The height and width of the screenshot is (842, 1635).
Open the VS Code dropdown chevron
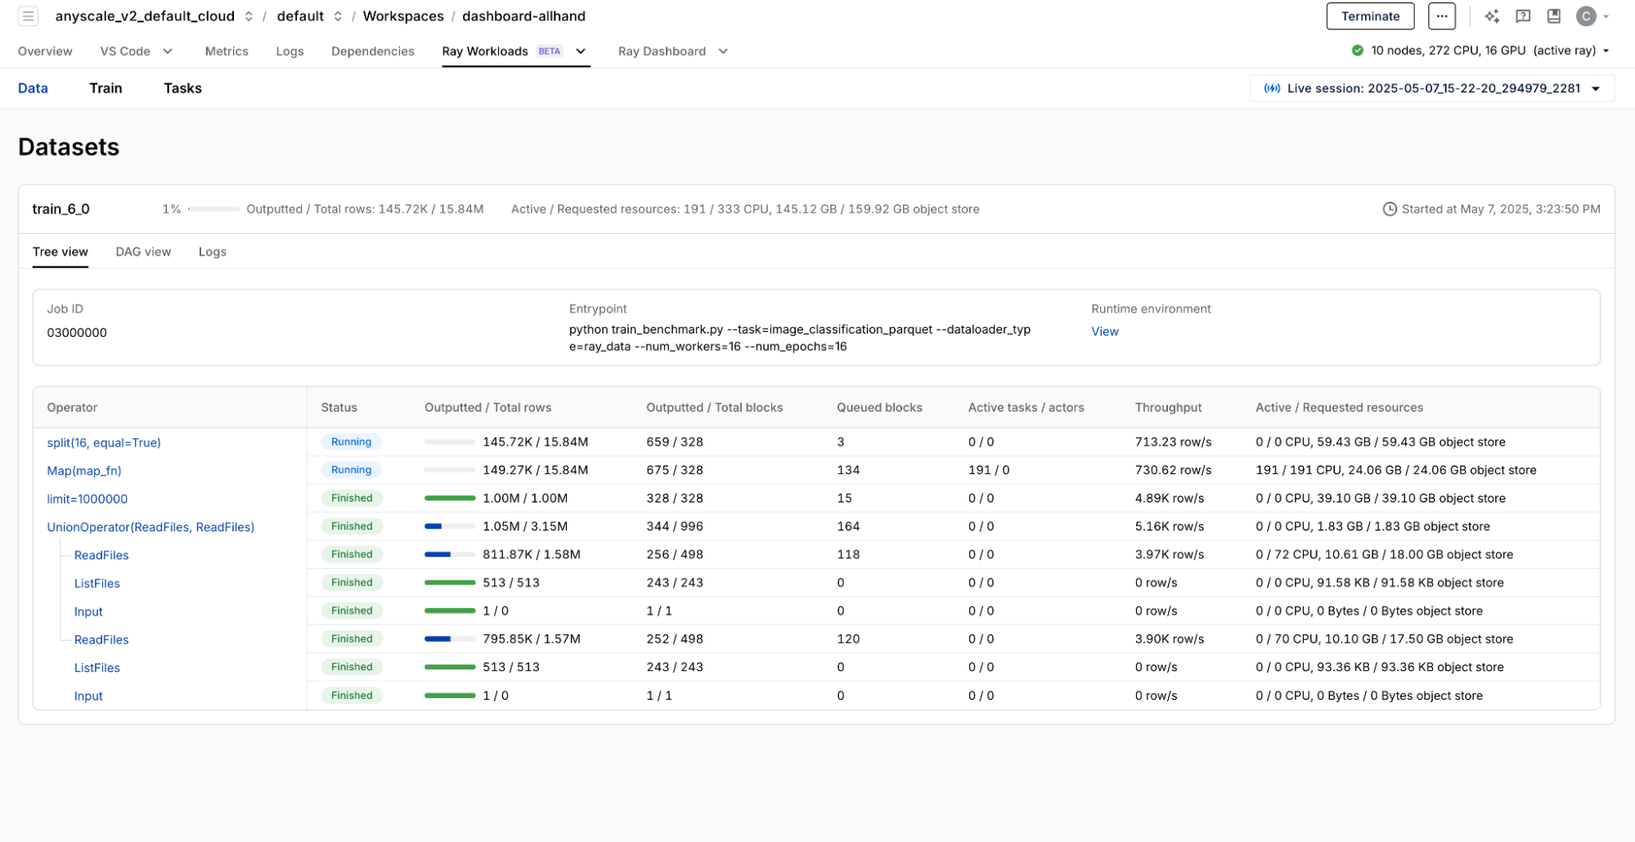(168, 52)
